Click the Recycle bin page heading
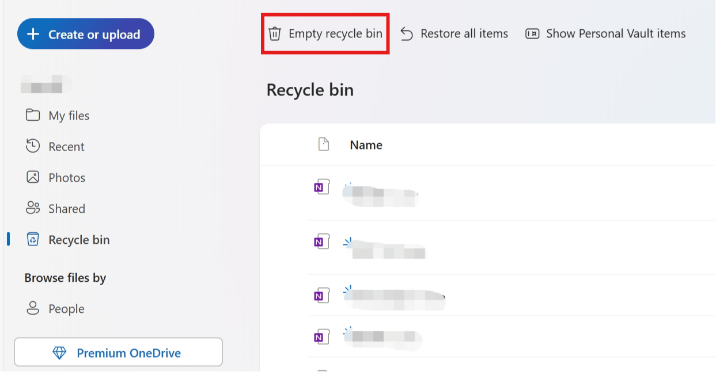This screenshot has width=716, height=372. [x=310, y=90]
